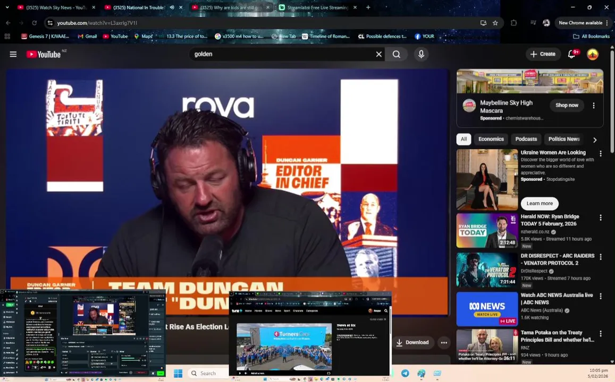Viewport: 615px width, 382px height.
Task: Open a new Chrome tab
Action: click(368, 7)
